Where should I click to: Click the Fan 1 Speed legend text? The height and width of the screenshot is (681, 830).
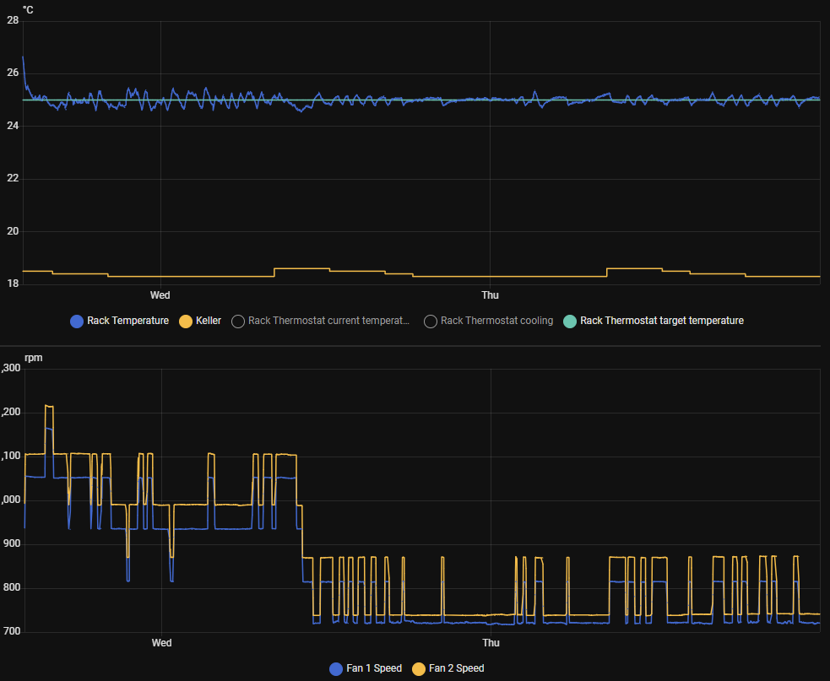click(372, 668)
